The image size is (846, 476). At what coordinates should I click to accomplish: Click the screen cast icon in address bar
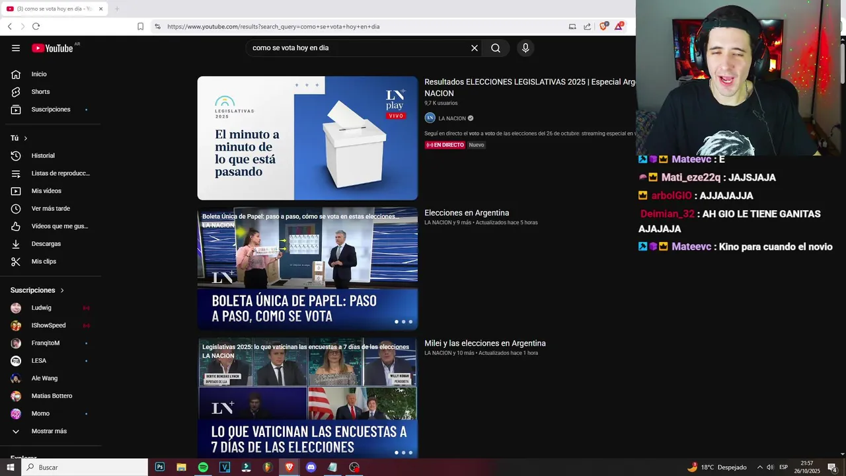pyautogui.click(x=572, y=26)
